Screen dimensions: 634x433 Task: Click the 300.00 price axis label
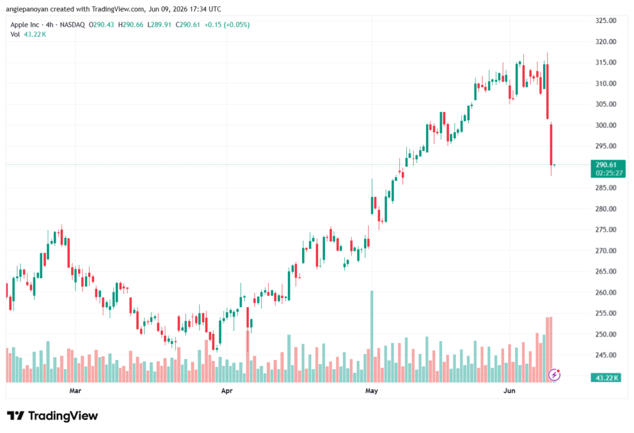click(x=606, y=125)
